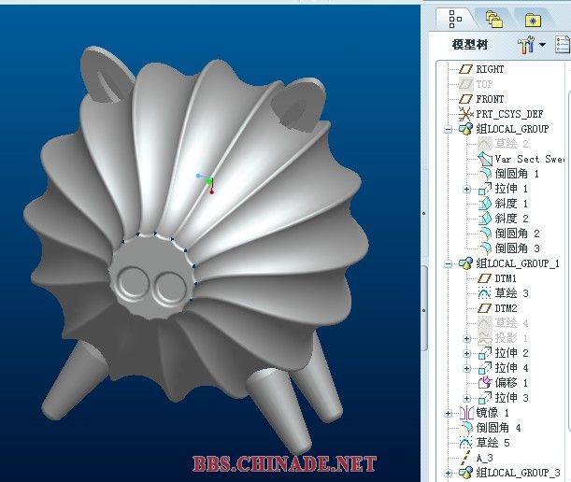Select the 倒圆角 3 round feature
The width and height of the screenshot is (571, 482).
coord(508,248)
